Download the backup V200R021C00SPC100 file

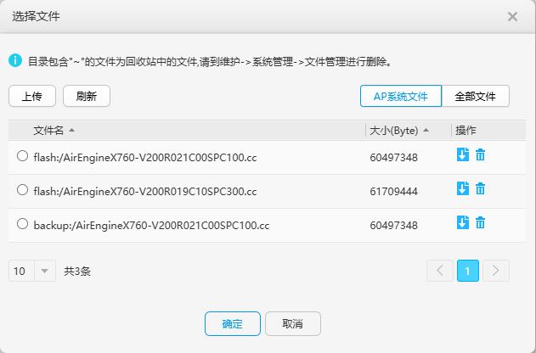point(463,222)
